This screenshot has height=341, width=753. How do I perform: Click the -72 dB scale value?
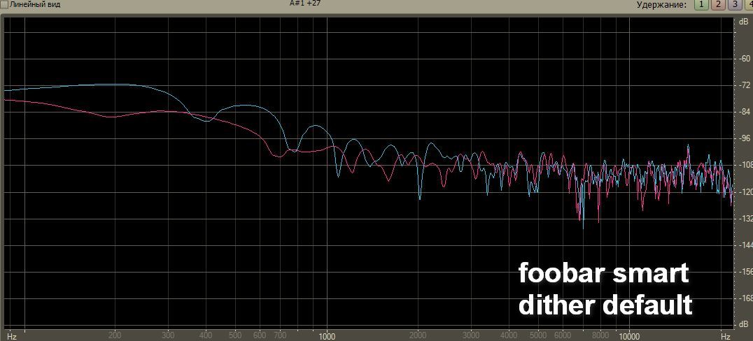(746, 85)
